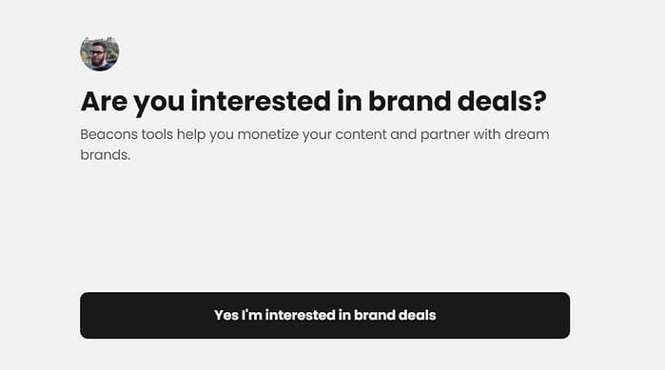Accept brand deals with the wide dark button
The width and height of the screenshot is (665, 370).
coord(324,316)
